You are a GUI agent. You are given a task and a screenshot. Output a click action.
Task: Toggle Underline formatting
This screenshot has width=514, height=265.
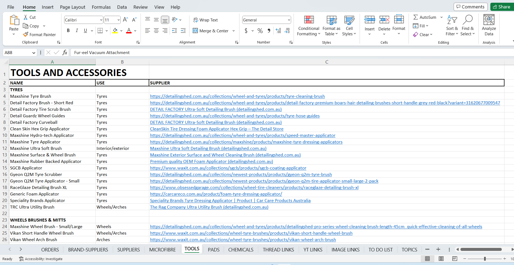tap(85, 31)
